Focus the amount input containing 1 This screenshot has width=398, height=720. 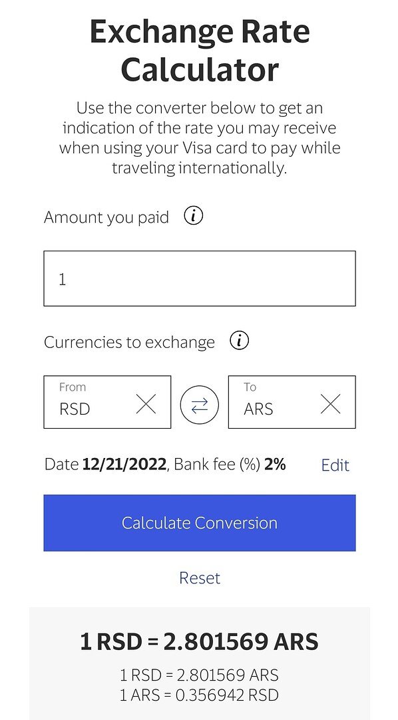200,278
